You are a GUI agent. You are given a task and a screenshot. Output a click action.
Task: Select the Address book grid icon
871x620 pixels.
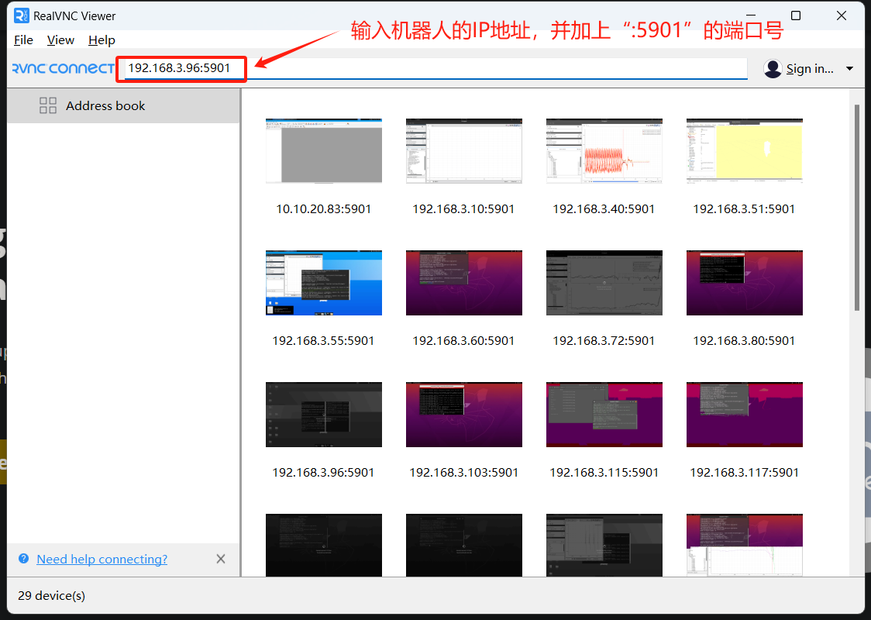(48, 105)
